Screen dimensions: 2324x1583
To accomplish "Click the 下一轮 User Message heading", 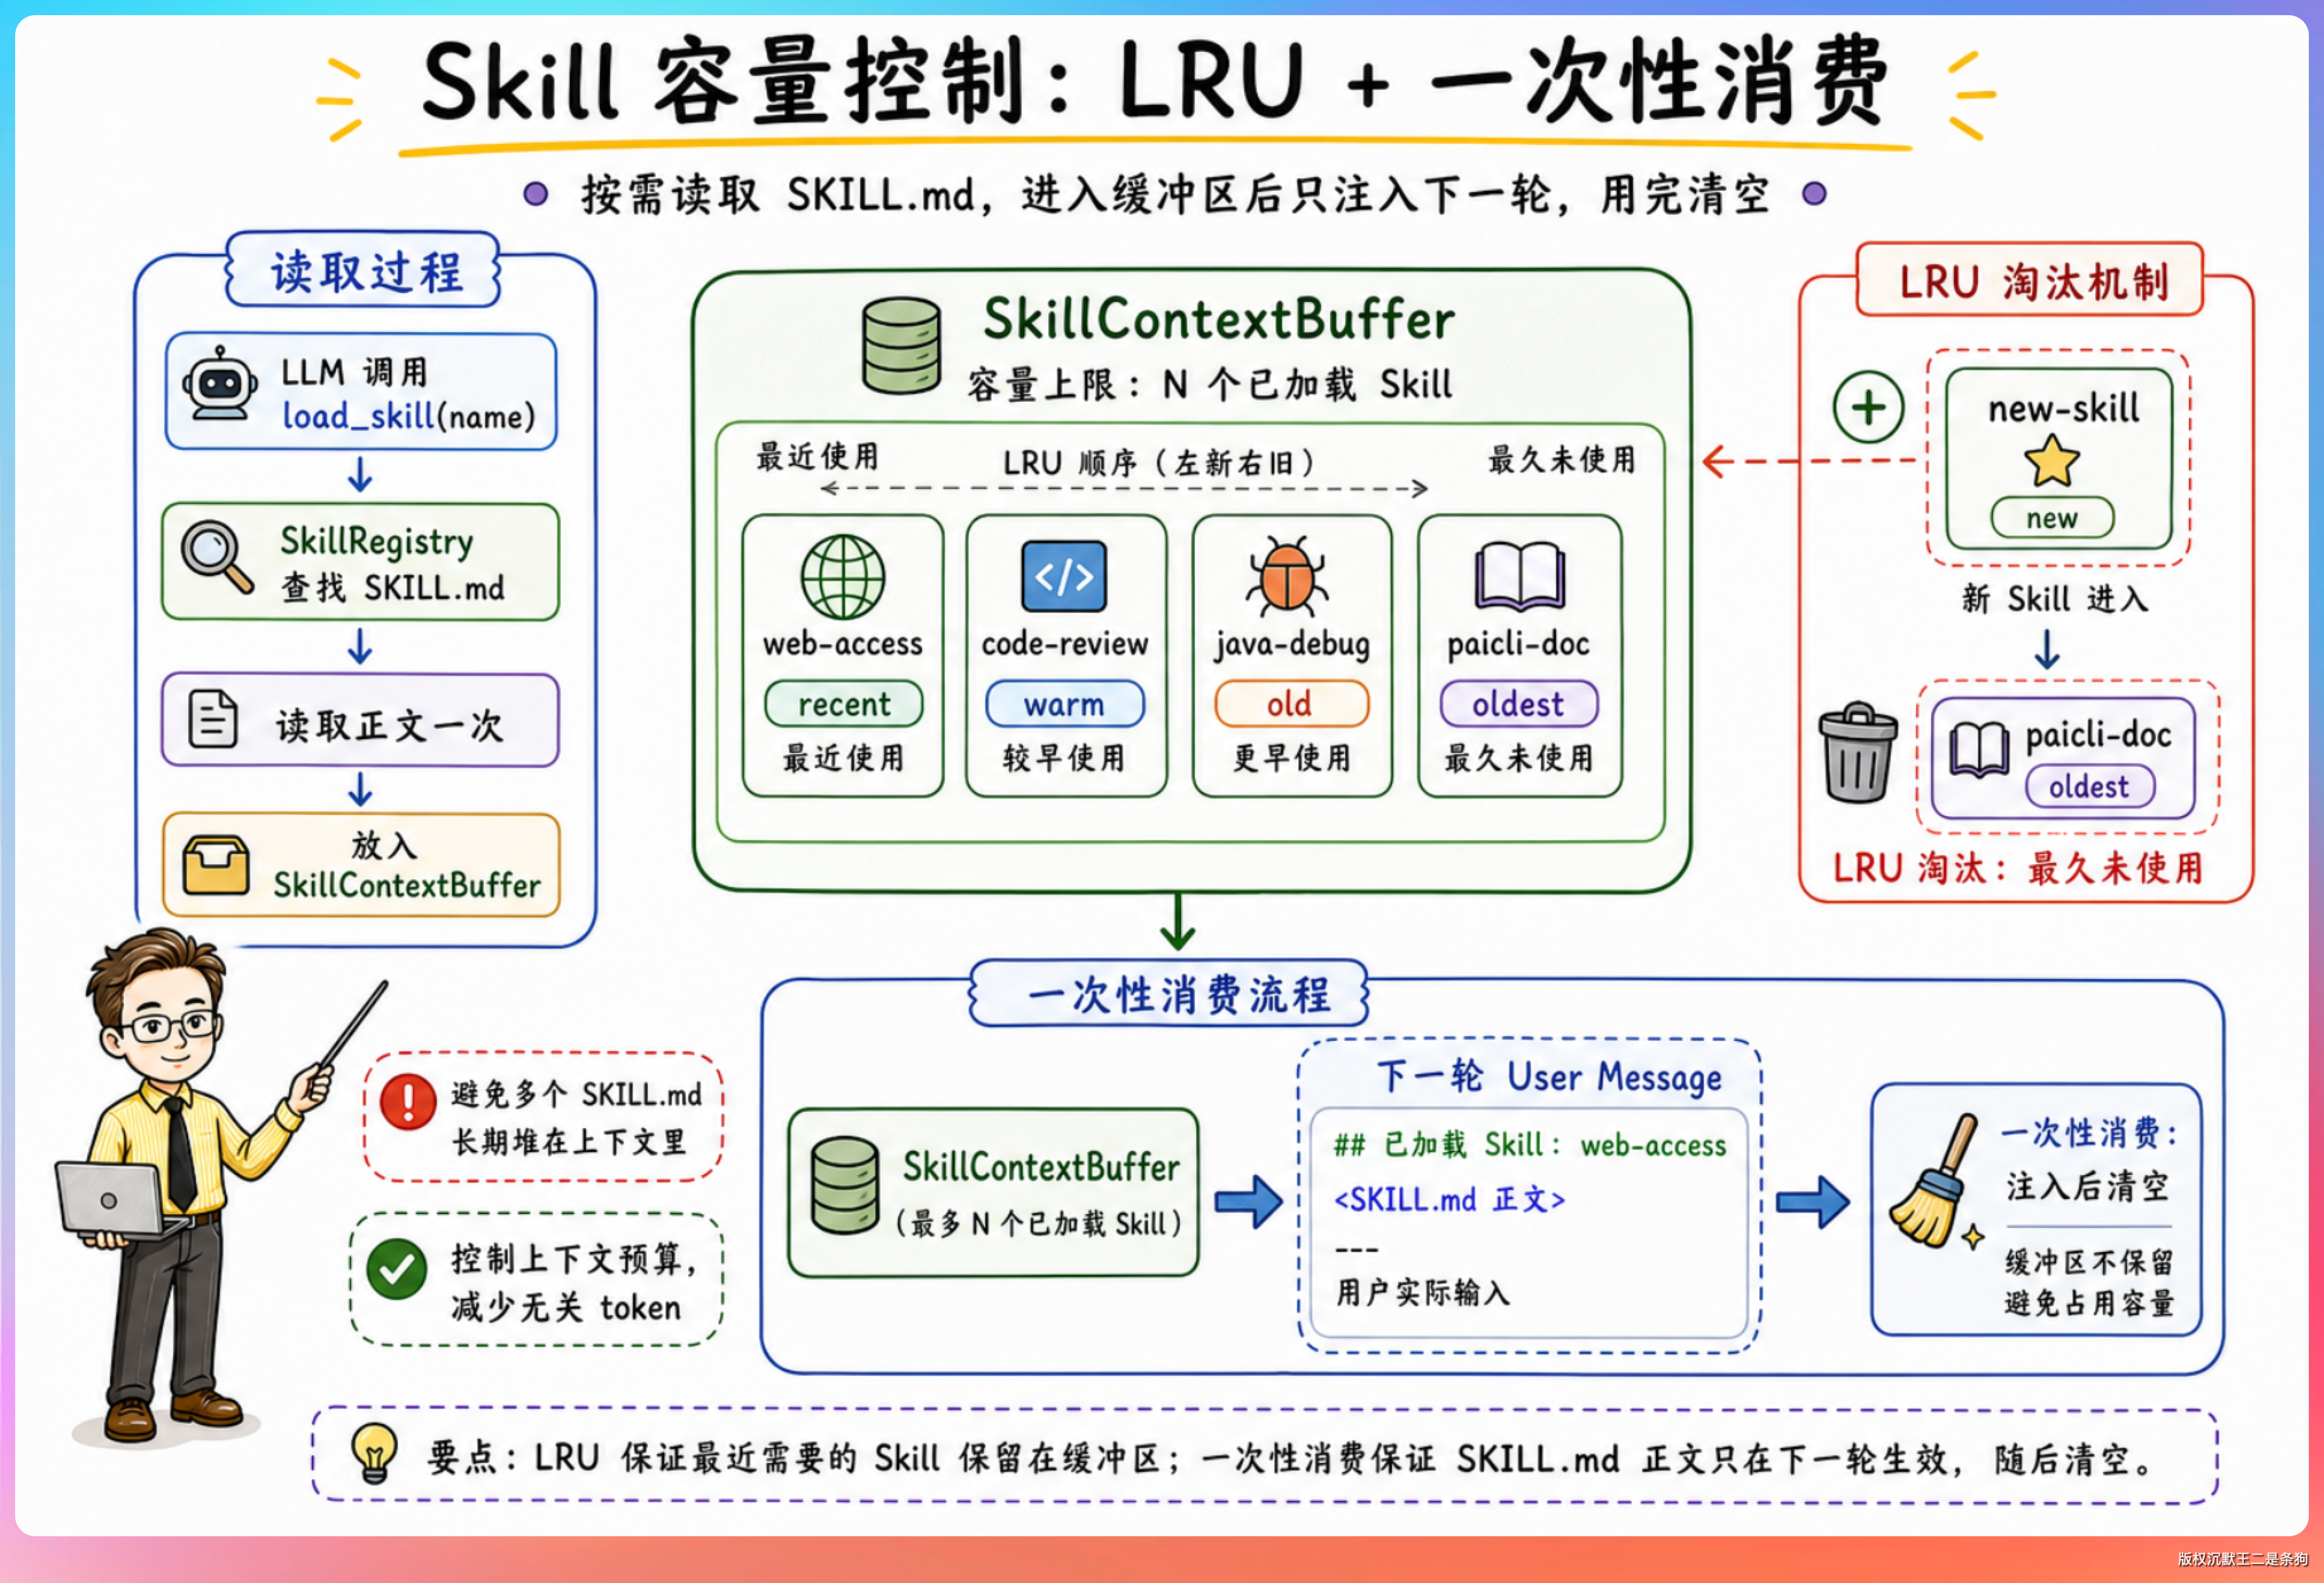I will tap(1549, 1077).
